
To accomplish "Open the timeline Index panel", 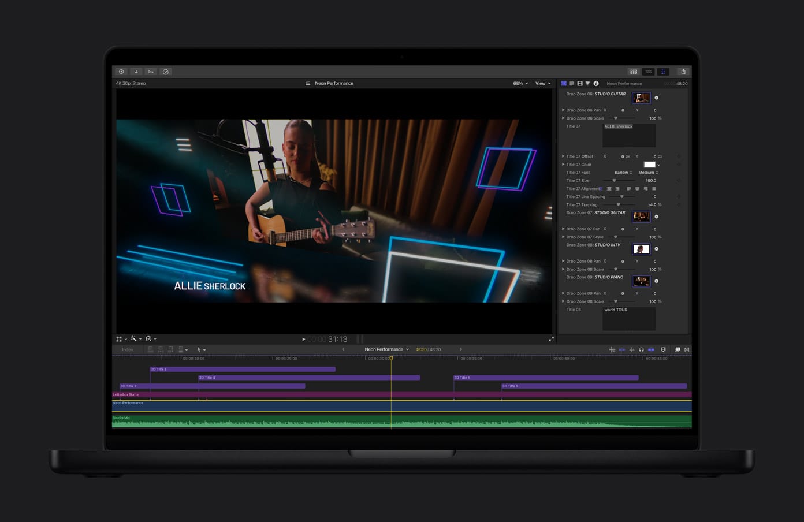I will pyautogui.click(x=127, y=350).
